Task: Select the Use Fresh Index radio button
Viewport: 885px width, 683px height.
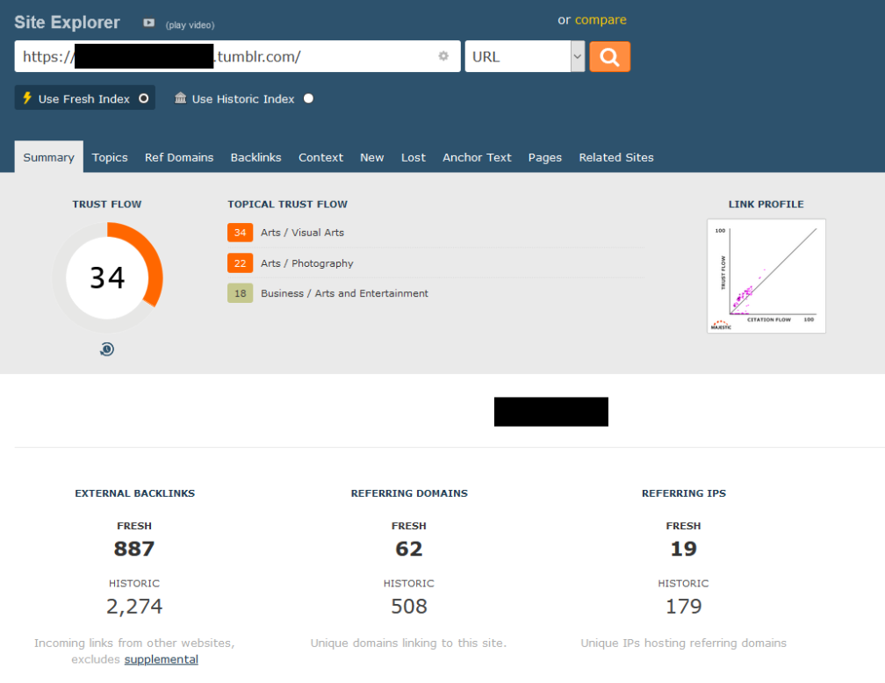Action: (x=143, y=98)
